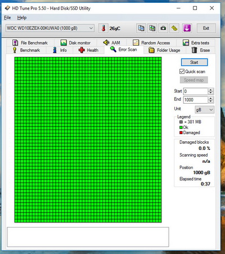225x254 pixels.
Task: Uncheck the Quick scan checkbox
Action: 182,72
